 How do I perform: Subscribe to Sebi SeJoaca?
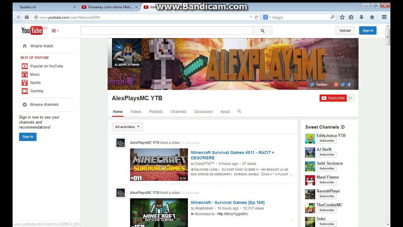326,168
